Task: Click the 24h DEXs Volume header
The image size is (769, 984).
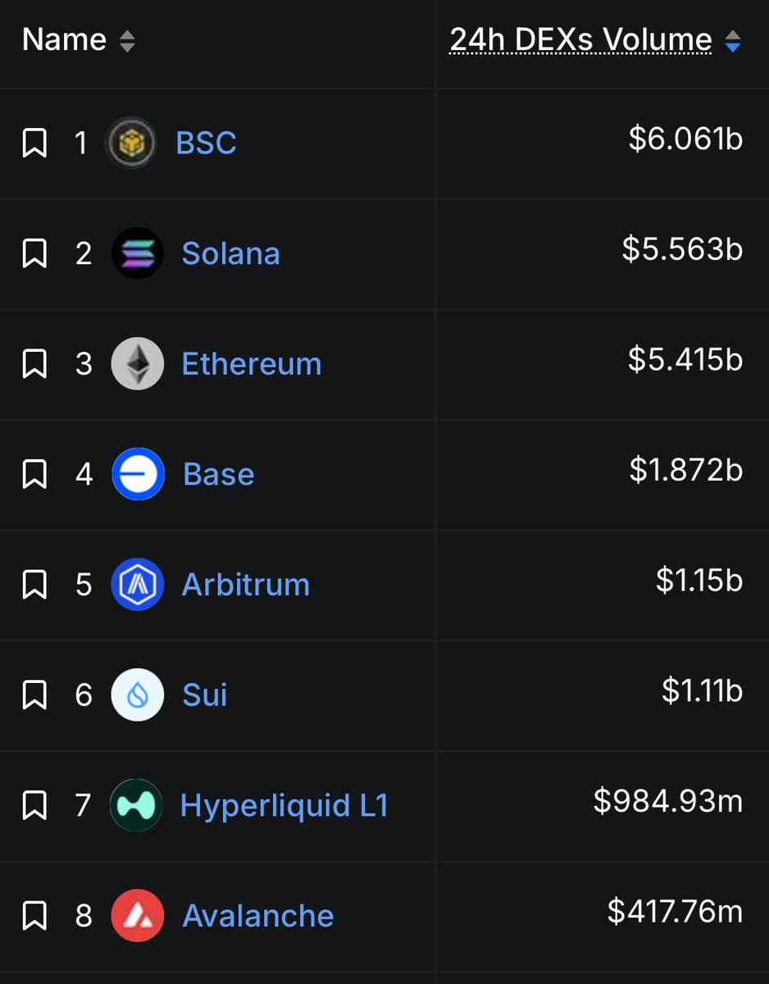Action: click(x=580, y=40)
